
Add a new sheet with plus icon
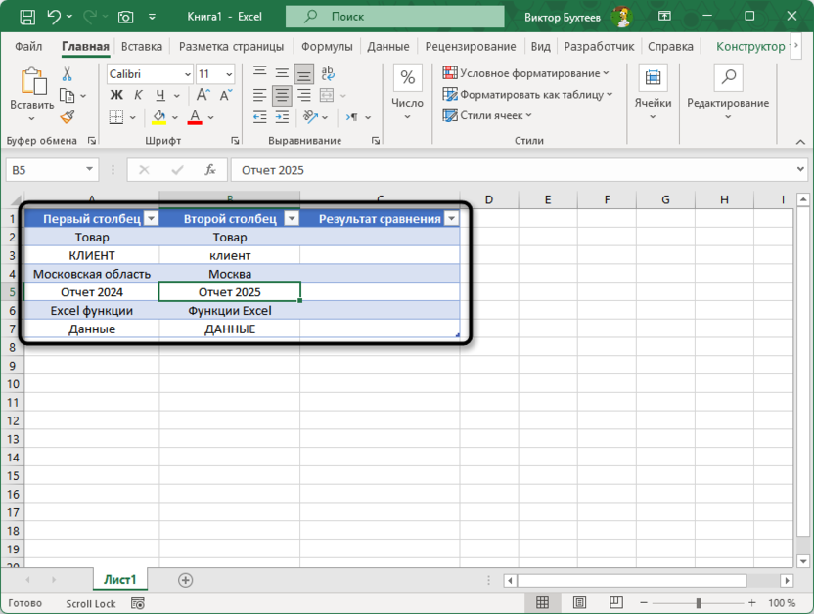click(x=185, y=580)
